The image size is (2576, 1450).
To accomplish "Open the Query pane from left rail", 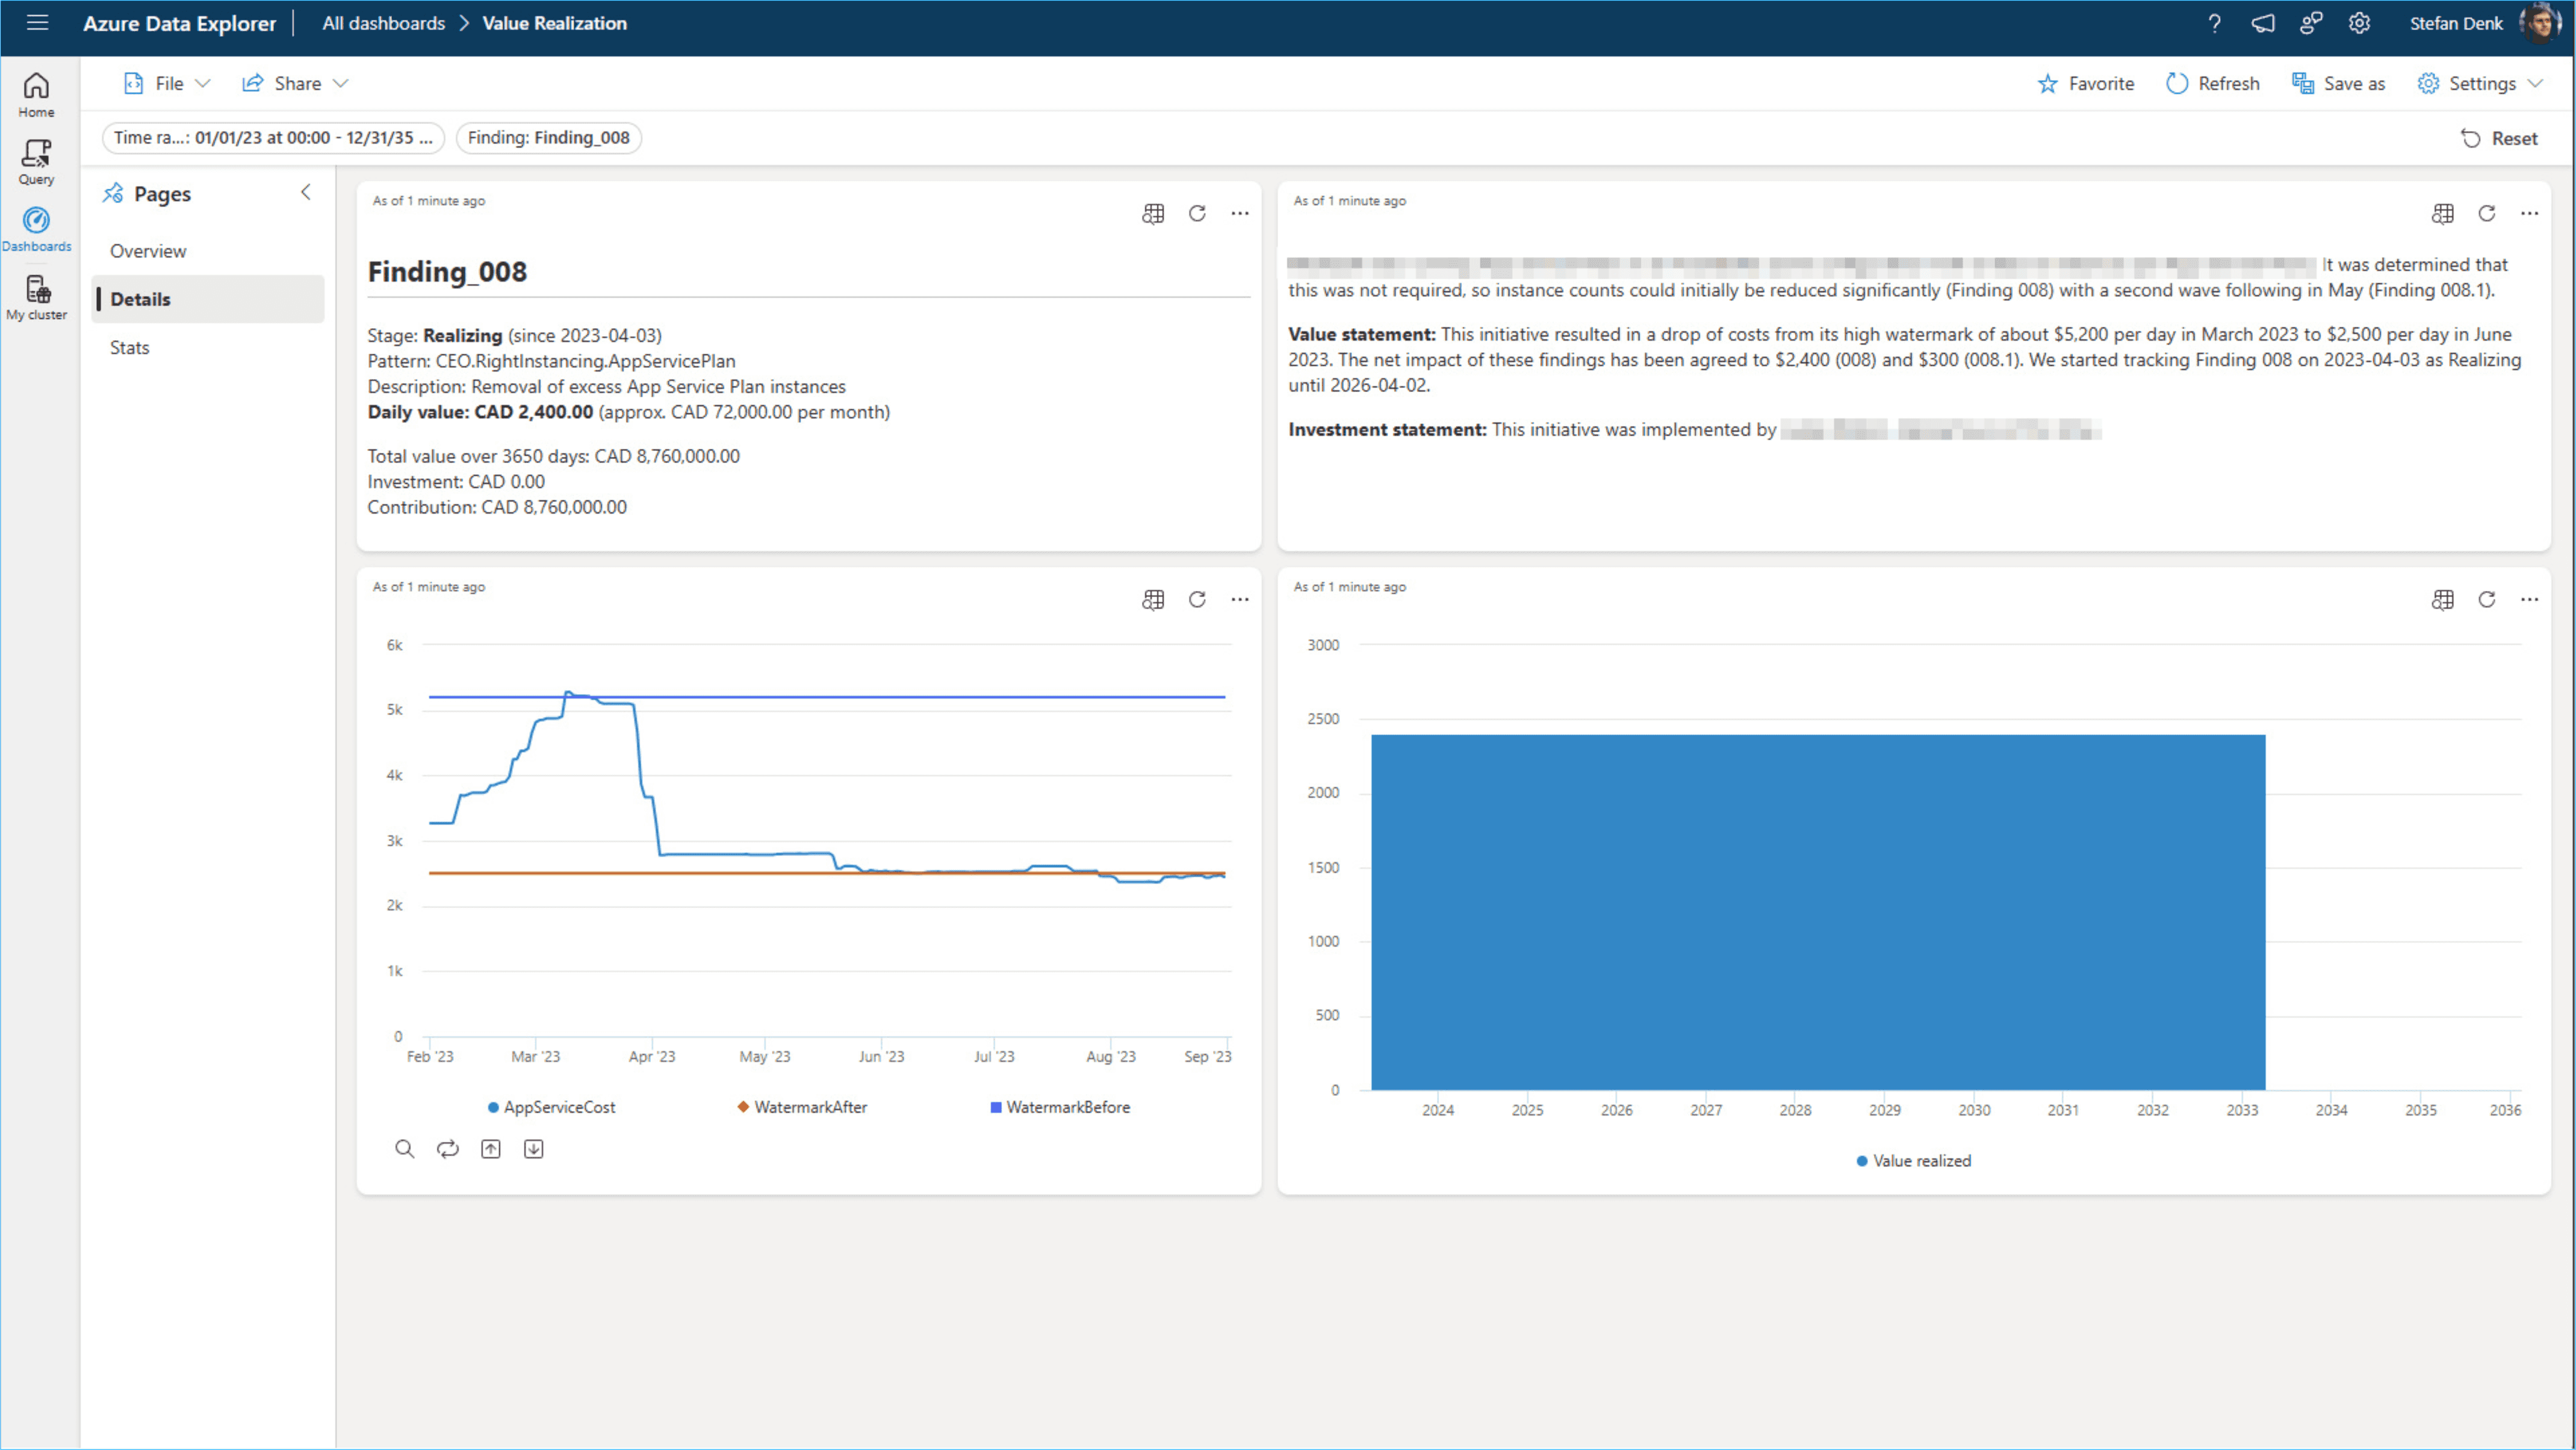I will 36,160.
